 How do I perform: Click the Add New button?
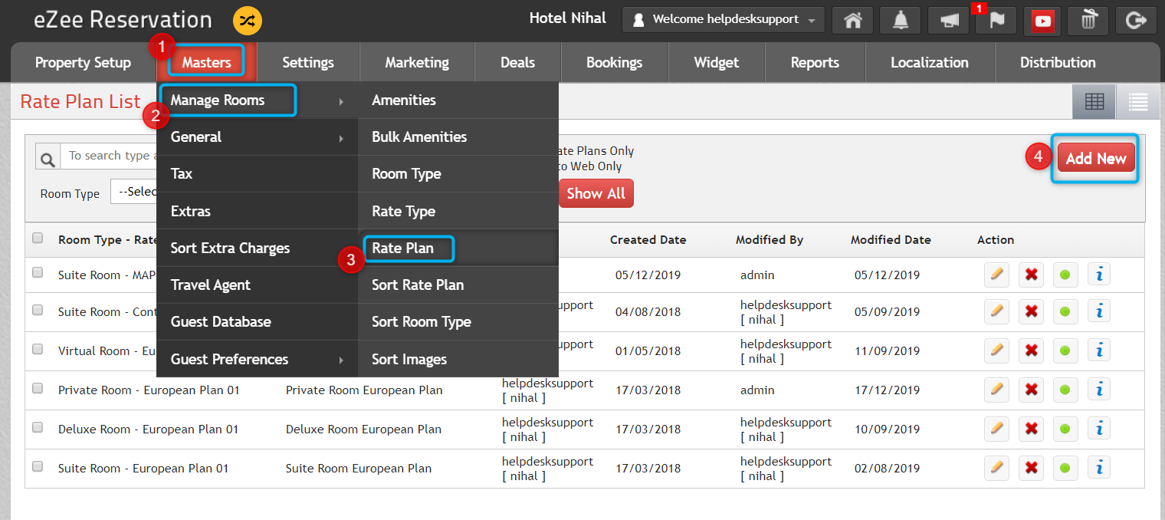(1095, 158)
